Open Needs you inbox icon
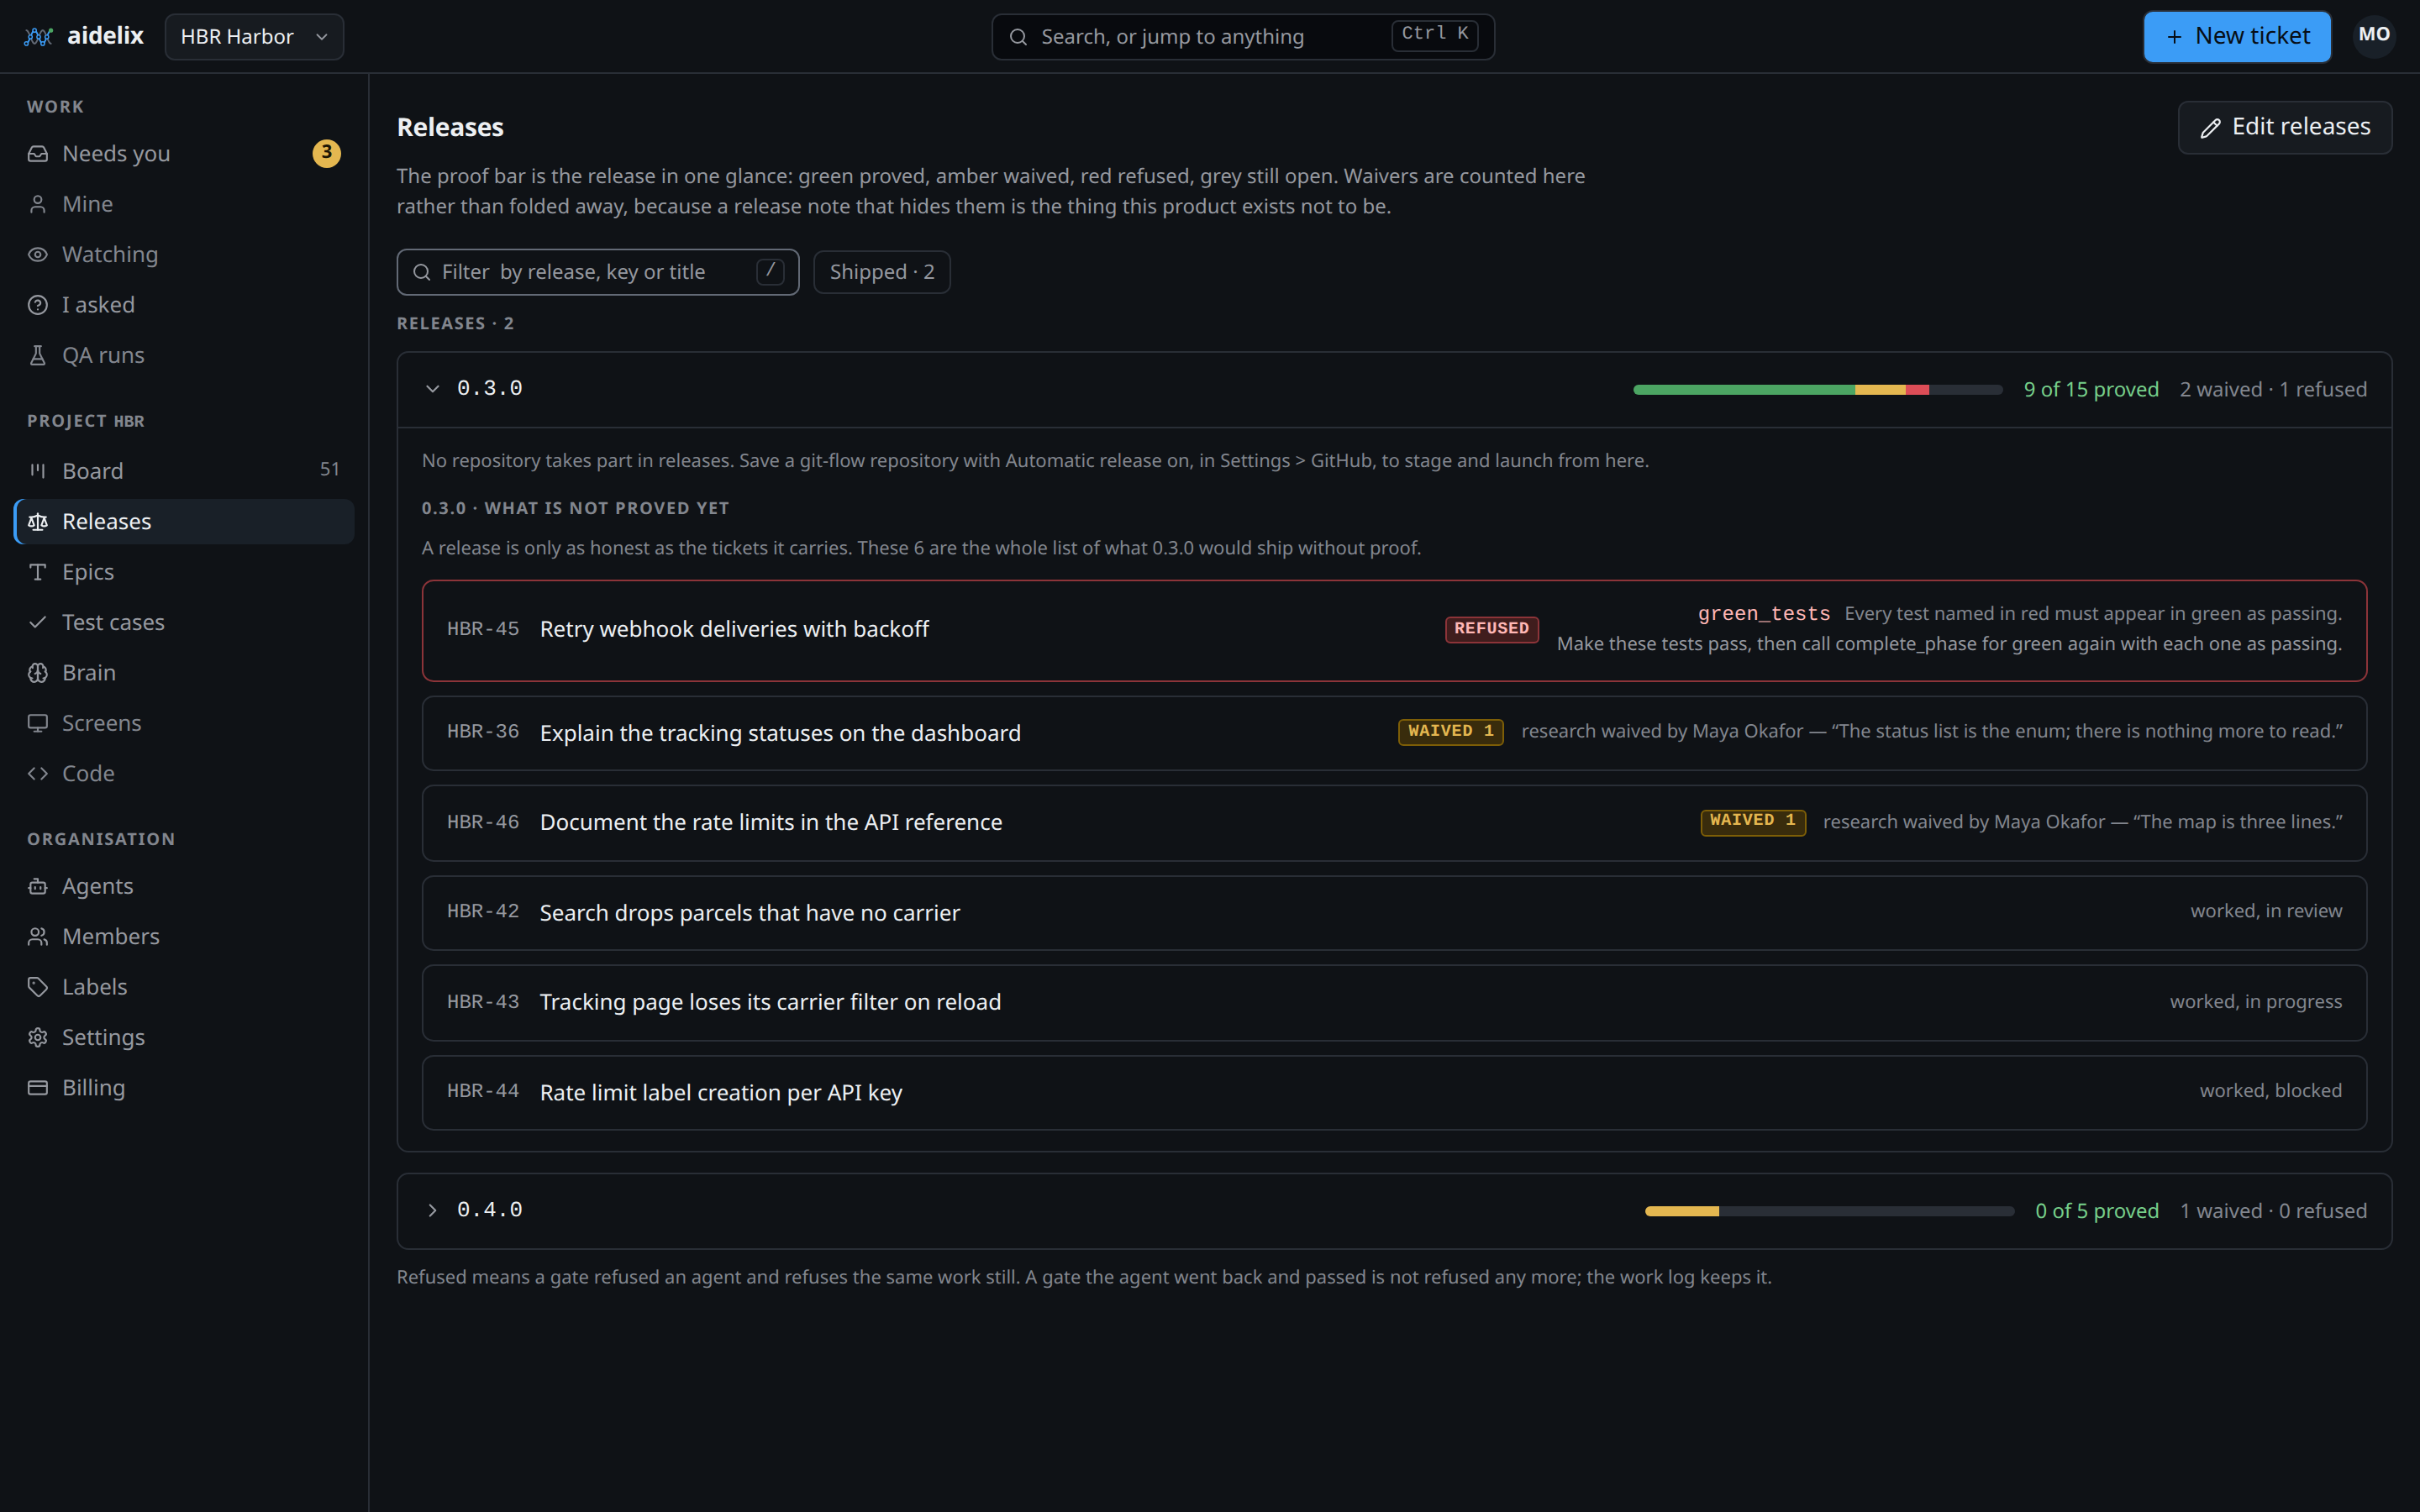 (x=38, y=154)
